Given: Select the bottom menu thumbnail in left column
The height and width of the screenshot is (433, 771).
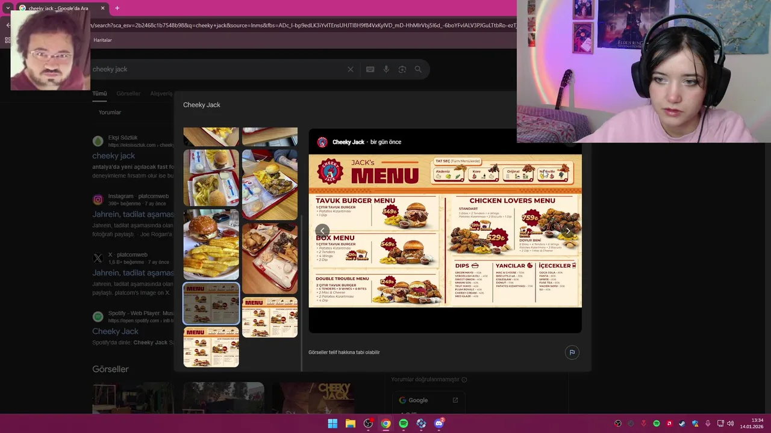Looking at the screenshot, I should click(211, 347).
